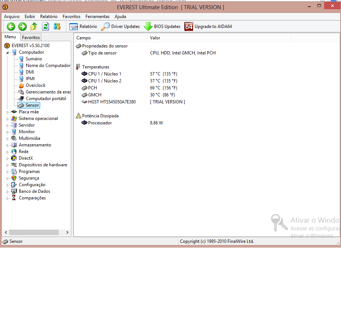Click the Comparações hourglass icon

coord(14,198)
